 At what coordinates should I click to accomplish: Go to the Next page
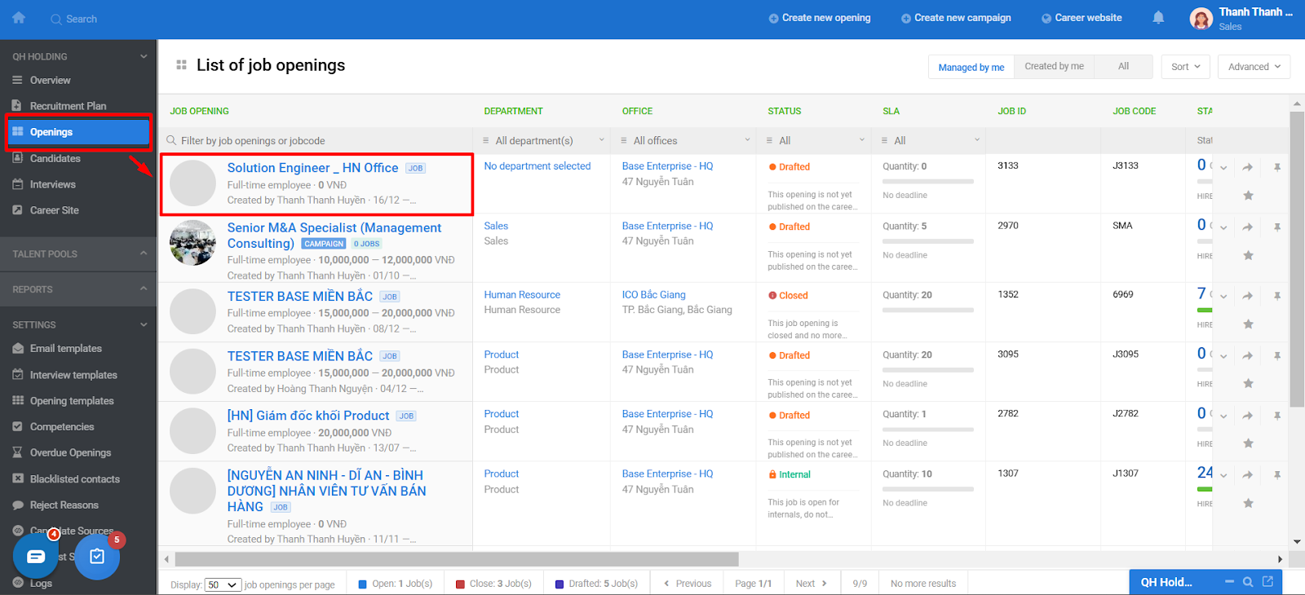coord(811,584)
